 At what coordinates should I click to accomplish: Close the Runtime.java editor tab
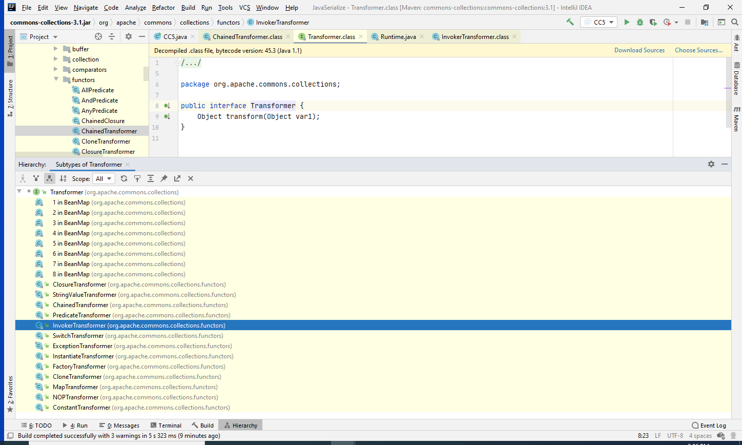[x=422, y=37]
